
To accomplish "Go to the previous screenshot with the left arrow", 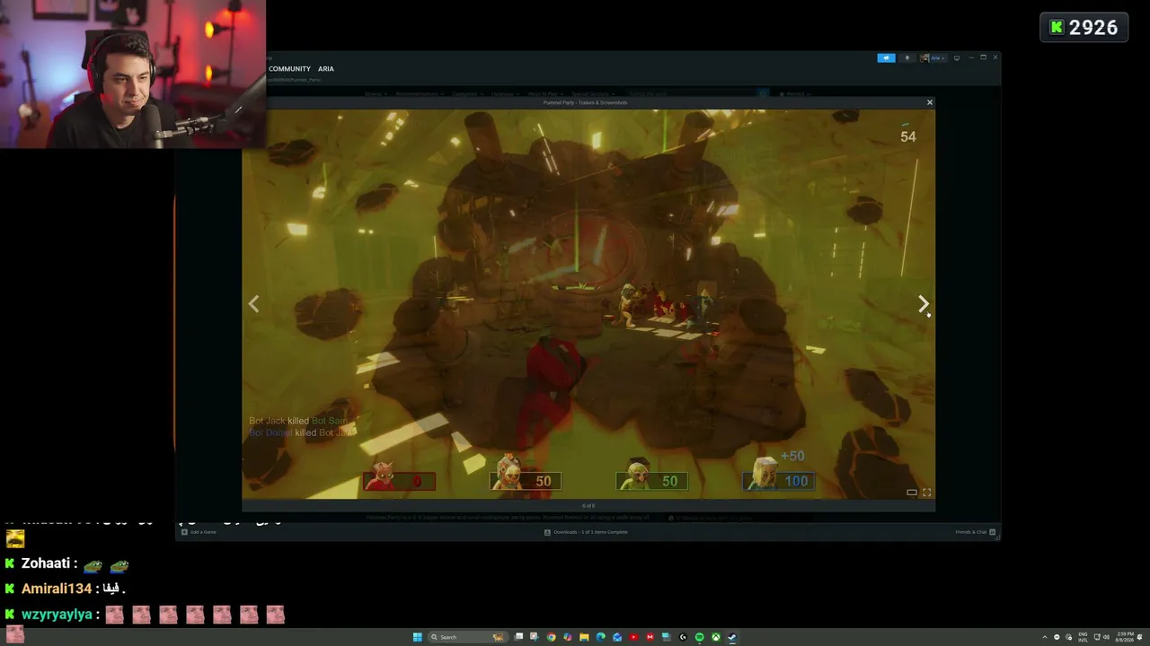I will click(253, 305).
